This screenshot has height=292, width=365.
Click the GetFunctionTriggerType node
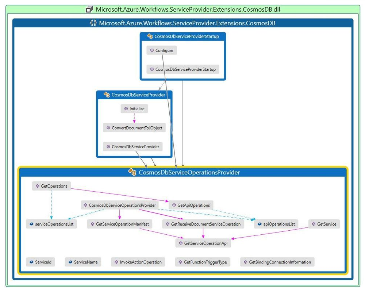point(203,262)
